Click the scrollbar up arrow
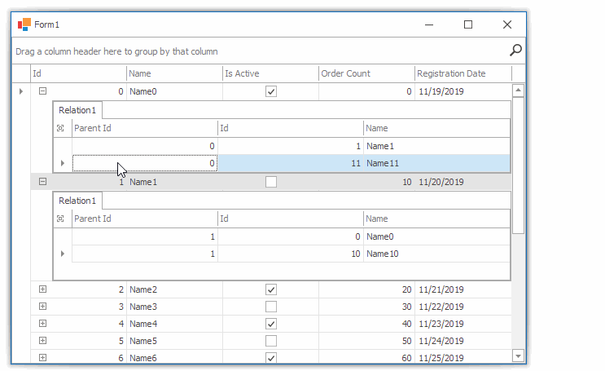The width and height of the screenshot is (605, 371). [518, 91]
